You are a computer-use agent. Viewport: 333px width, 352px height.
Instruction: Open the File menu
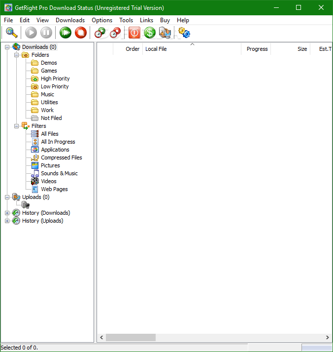[x=8, y=20]
